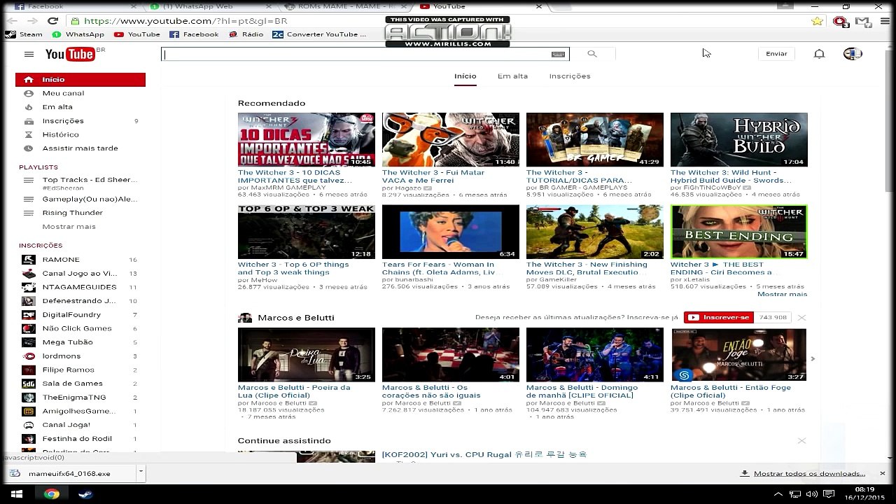Open Meu canal in sidebar
The height and width of the screenshot is (504, 896).
80,93
